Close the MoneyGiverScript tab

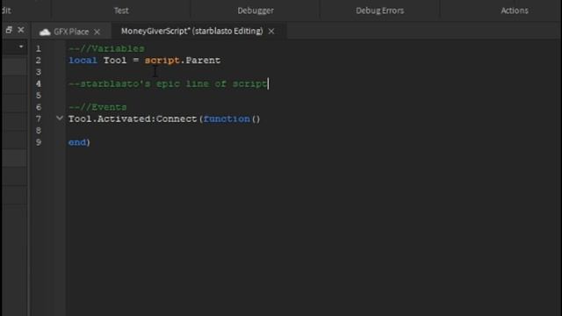[271, 32]
